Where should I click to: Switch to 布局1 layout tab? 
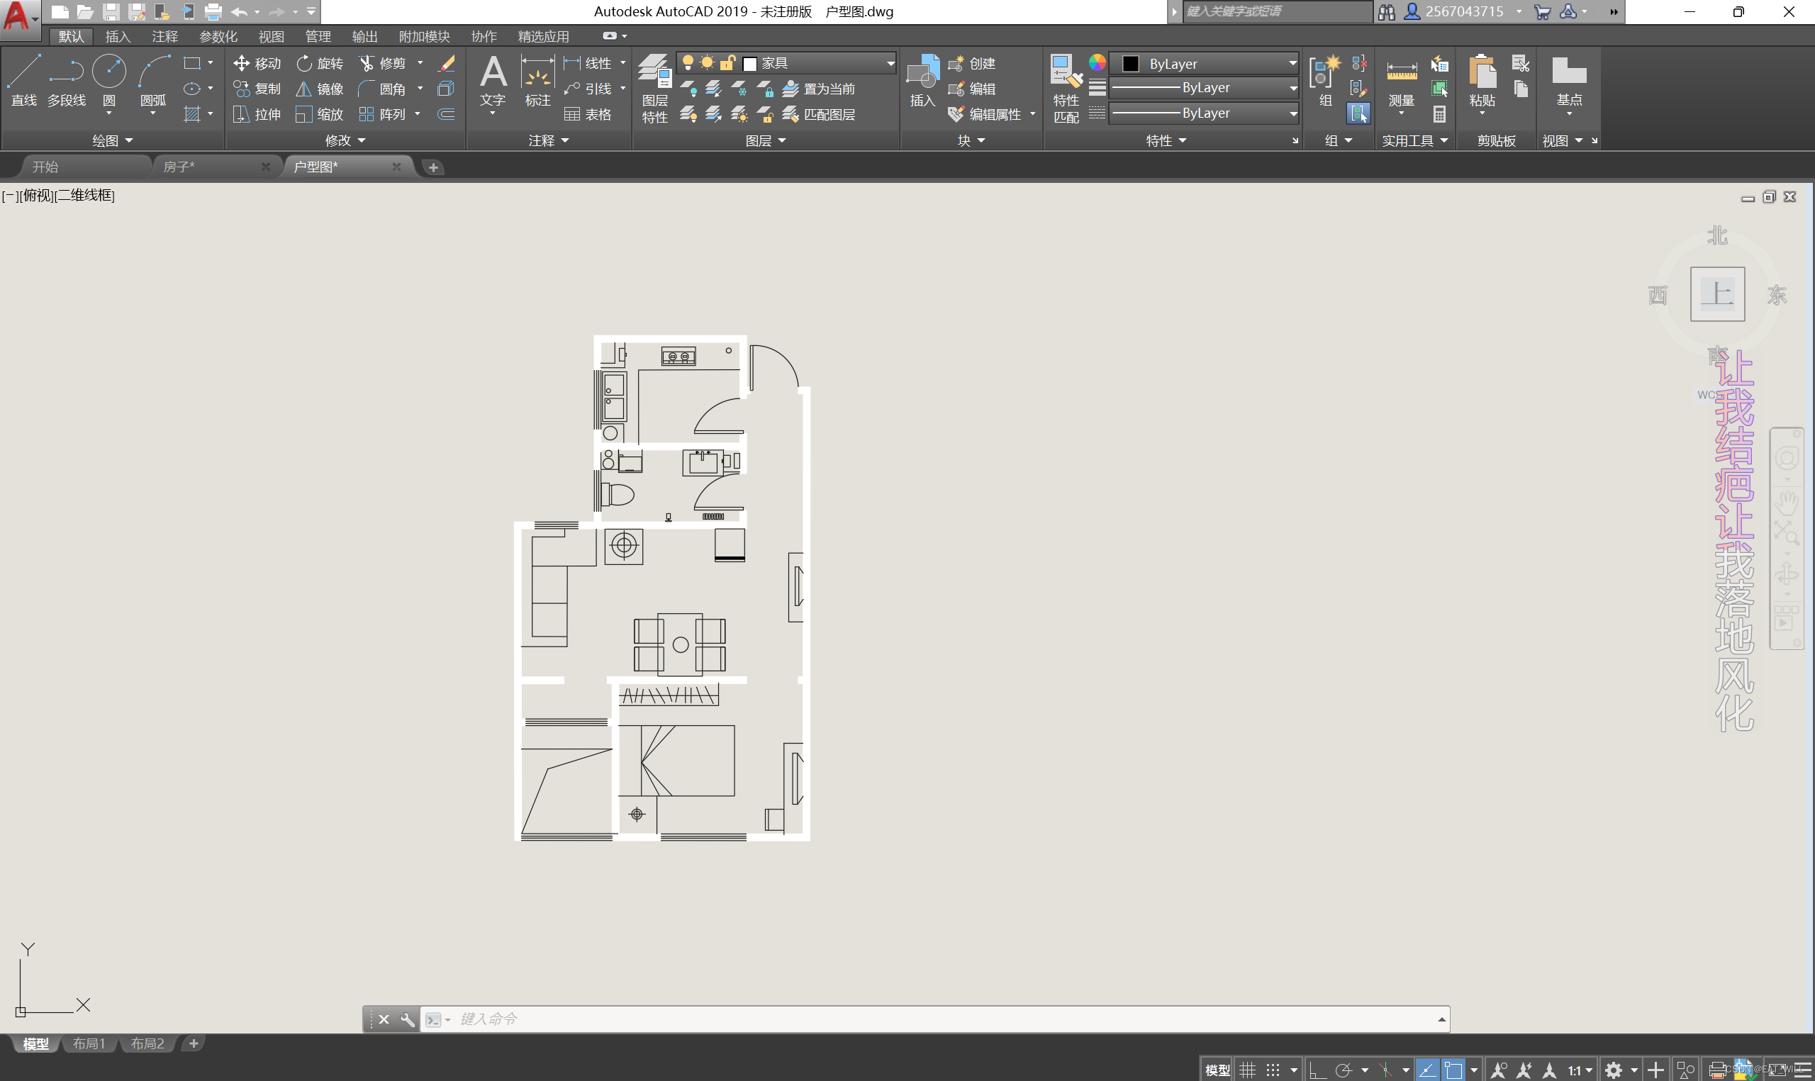[89, 1044]
